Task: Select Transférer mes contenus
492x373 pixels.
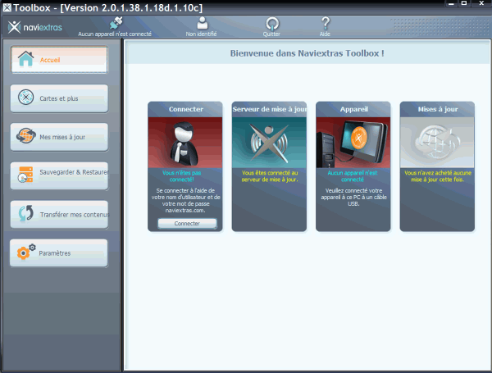Action: [x=59, y=215]
